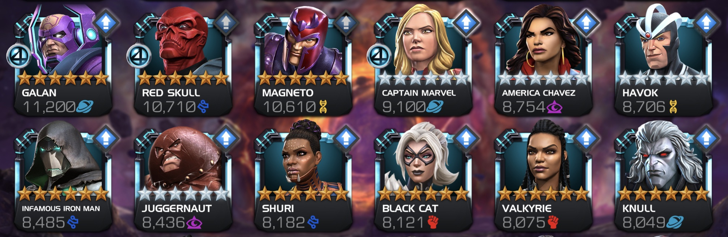Tap the upgrade arrow above Juggernaut
Image resolution: width=728 pixels, height=237 pixels.
(x=226, y=138)
